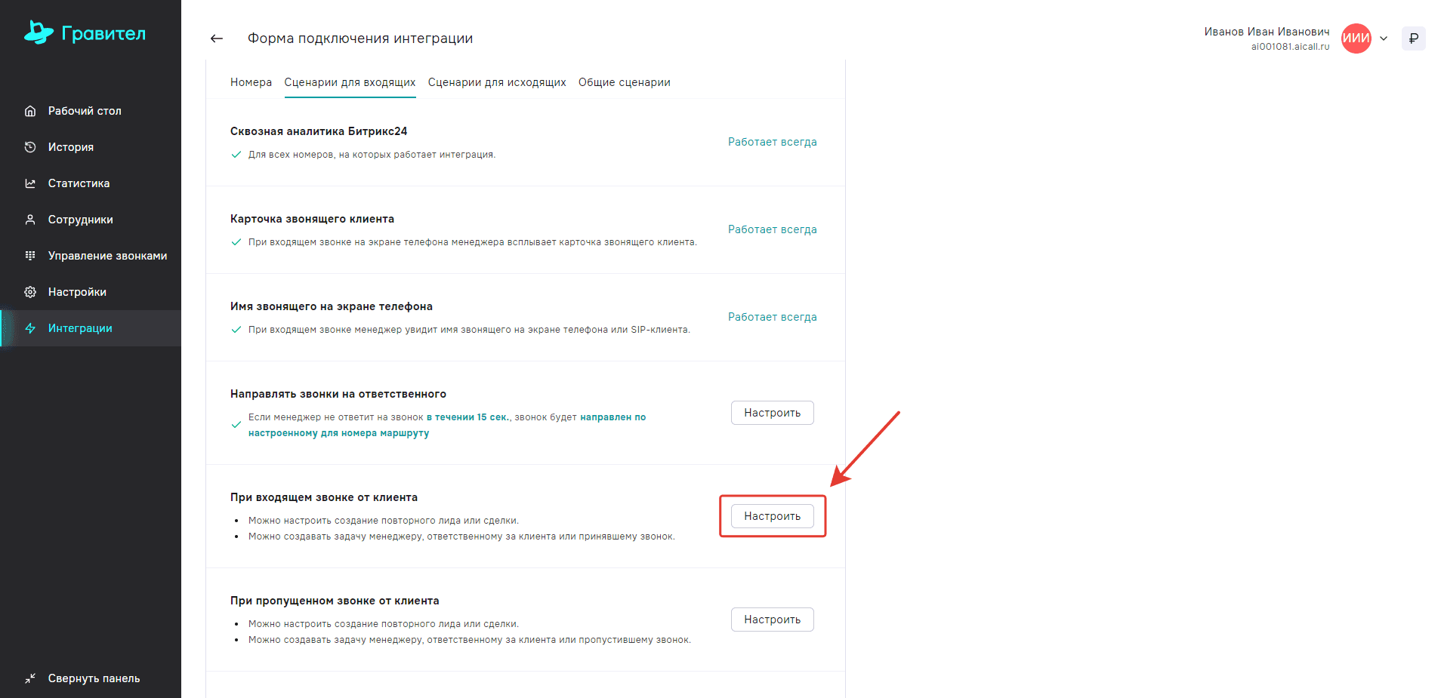
Task: Open Сценарии для исходящих tab
Action: pos(497,82)
